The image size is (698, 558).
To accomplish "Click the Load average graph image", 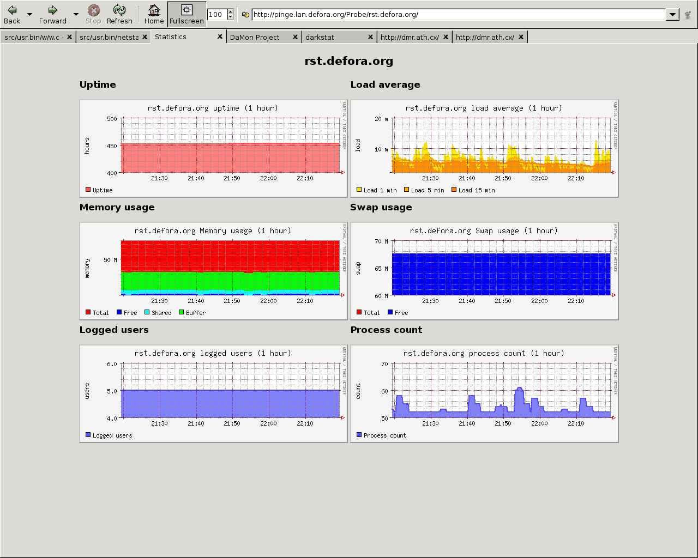I will pos(484,148).
